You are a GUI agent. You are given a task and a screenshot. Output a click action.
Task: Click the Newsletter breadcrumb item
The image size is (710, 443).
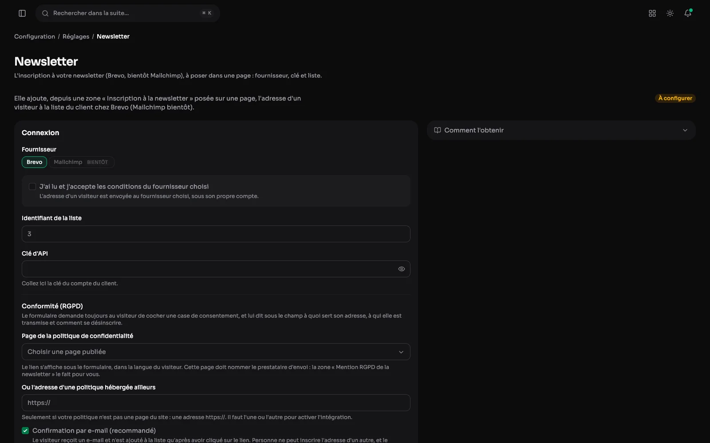pyautogui.click(x=113, y=36)
